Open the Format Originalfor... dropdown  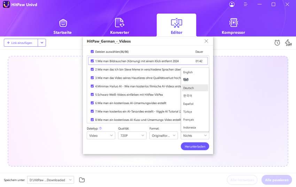pyautogui.click(x=163, y=135)
